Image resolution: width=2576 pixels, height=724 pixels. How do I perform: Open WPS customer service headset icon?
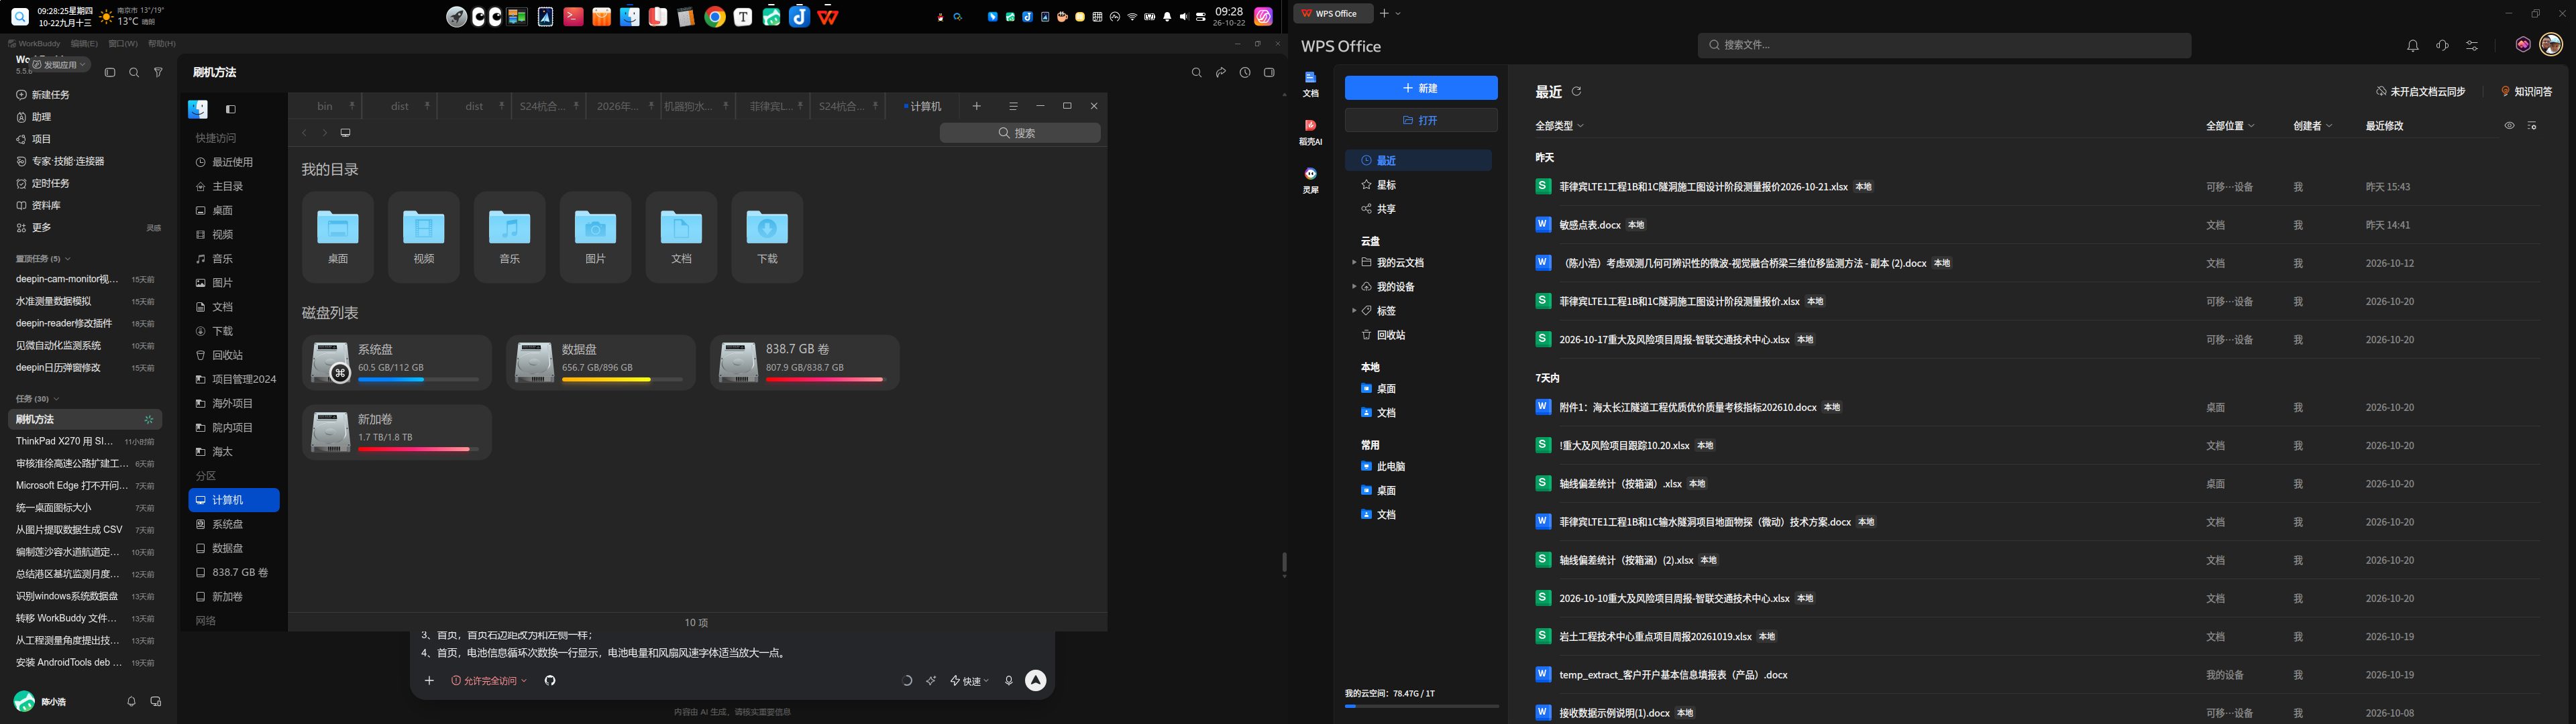pos(2442,46)
